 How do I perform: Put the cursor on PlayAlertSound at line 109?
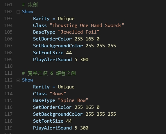point(52,60)
